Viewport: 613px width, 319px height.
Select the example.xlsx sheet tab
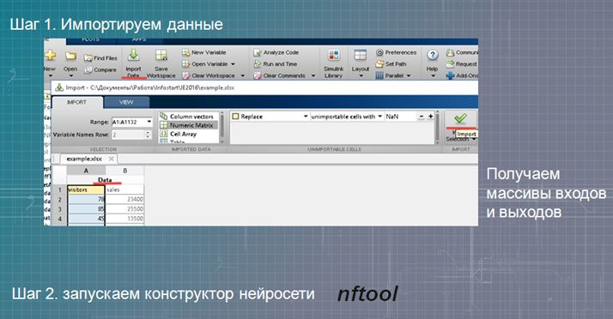click(x=84, y=159)
